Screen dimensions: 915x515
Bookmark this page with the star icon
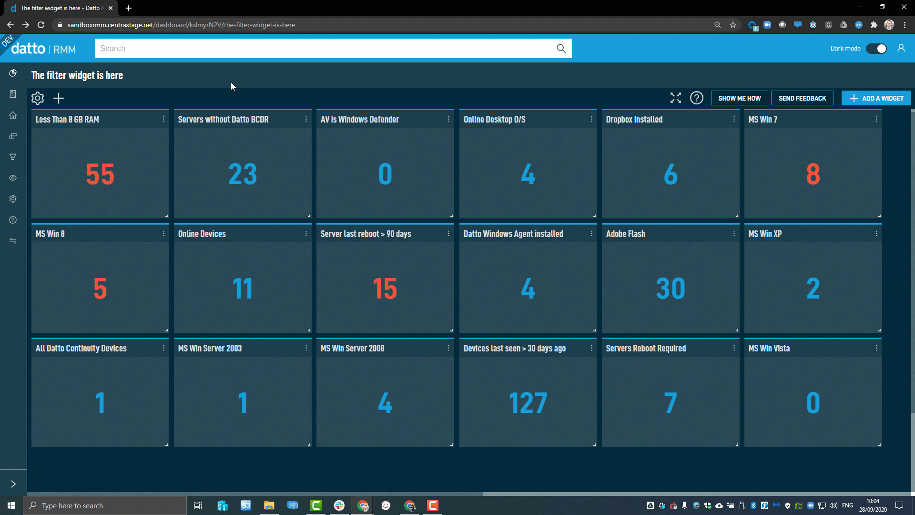click(x=733, y=25)
